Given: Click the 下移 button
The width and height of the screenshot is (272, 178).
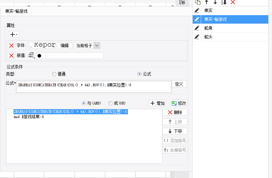Looking at the screenshot, I should point(175,131).
